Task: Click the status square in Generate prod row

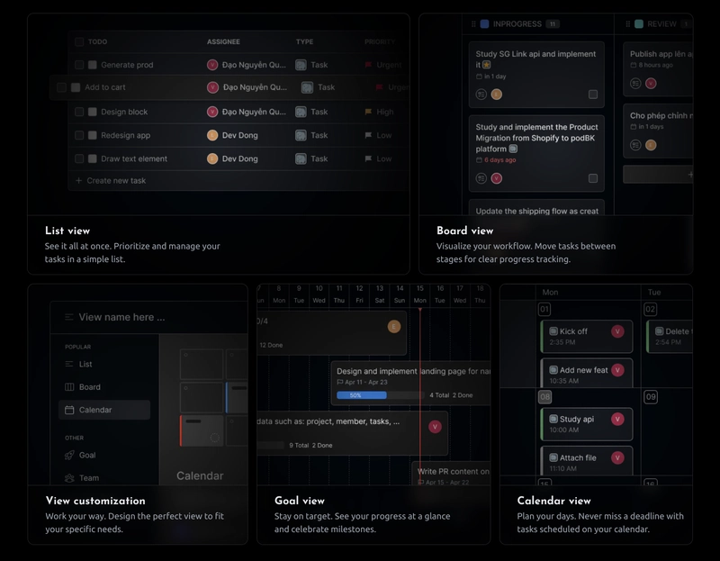Action: click(93, 65)
